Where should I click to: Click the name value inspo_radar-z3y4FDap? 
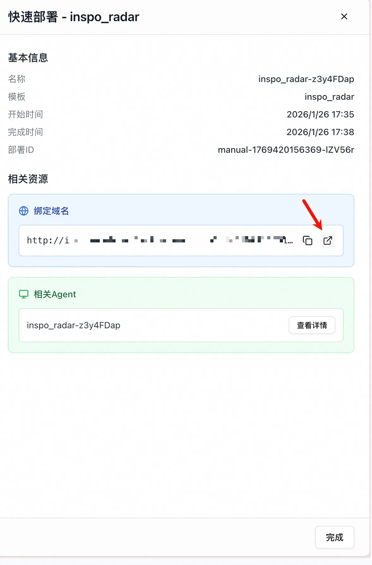tap(306, 79)
